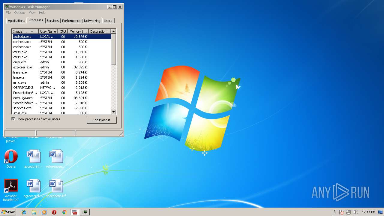Select the smss.exe process row
The height and width of the screenshot is (216, 384).
tap(61, 113)
